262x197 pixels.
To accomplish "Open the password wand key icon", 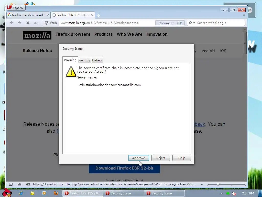I will pos(36,23).
